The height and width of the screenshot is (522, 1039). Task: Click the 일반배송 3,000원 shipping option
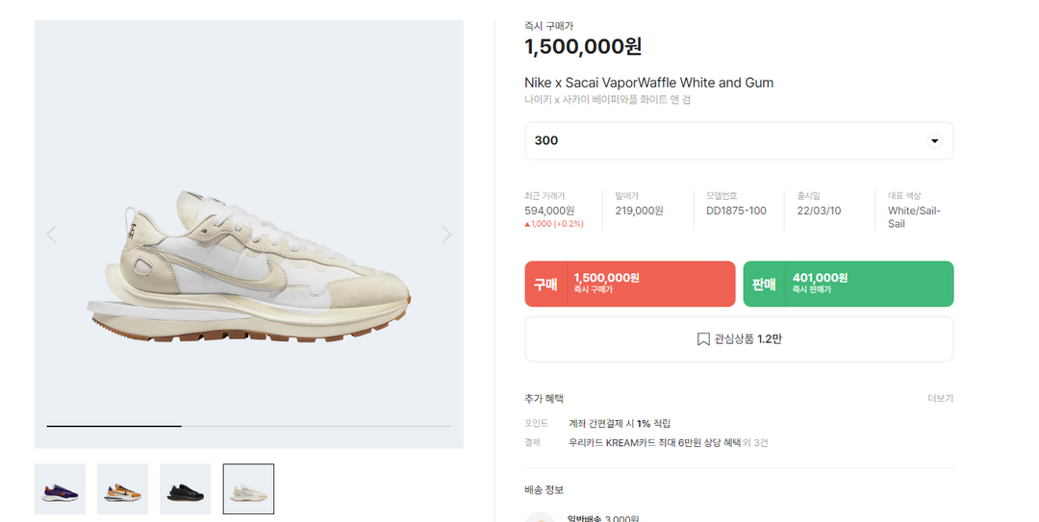[x=602, y=519]
